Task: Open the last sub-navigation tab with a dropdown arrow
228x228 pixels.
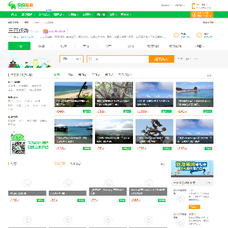Action: tap(199, 46)
